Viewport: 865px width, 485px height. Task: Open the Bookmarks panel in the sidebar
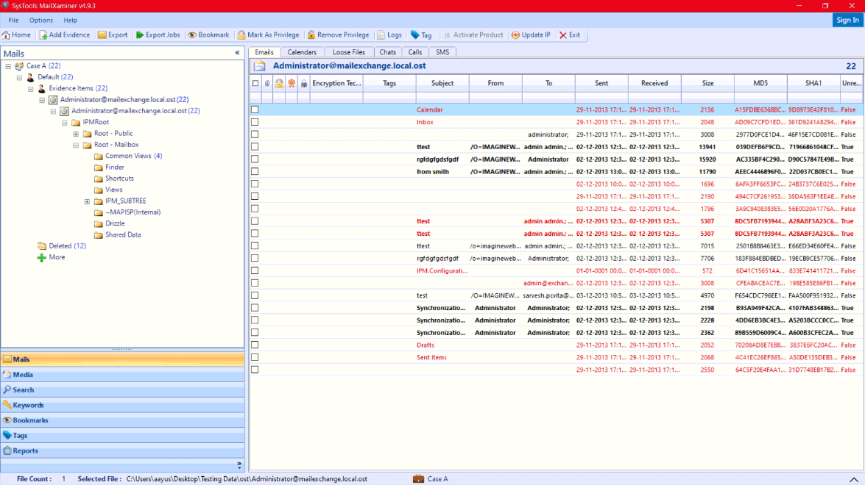[122, 420]
